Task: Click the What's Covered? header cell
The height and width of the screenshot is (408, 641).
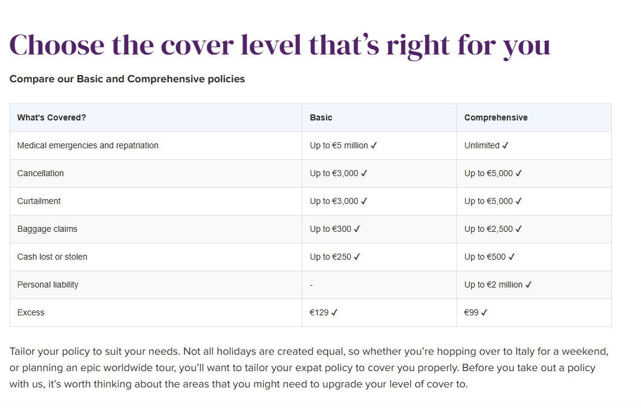Action: (x=51, y=117)
